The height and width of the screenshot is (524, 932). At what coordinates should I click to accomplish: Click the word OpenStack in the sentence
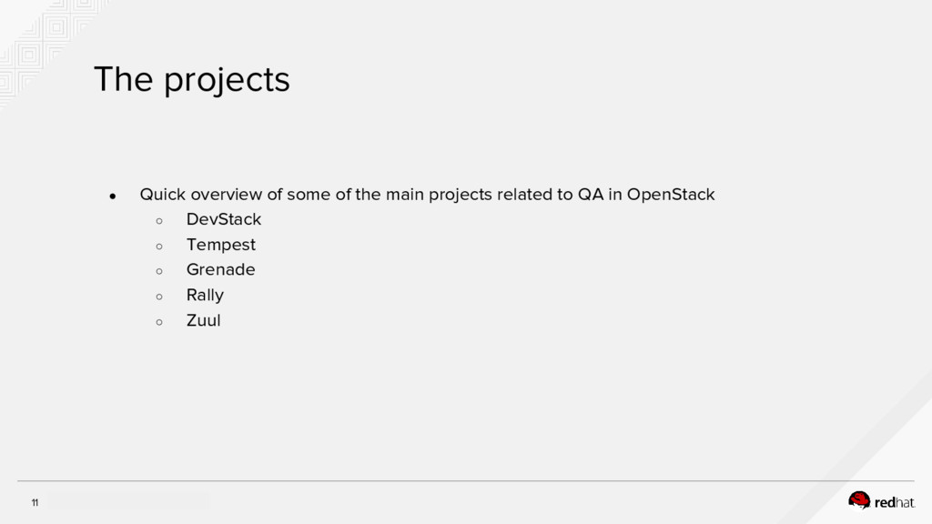click(671, 195)
